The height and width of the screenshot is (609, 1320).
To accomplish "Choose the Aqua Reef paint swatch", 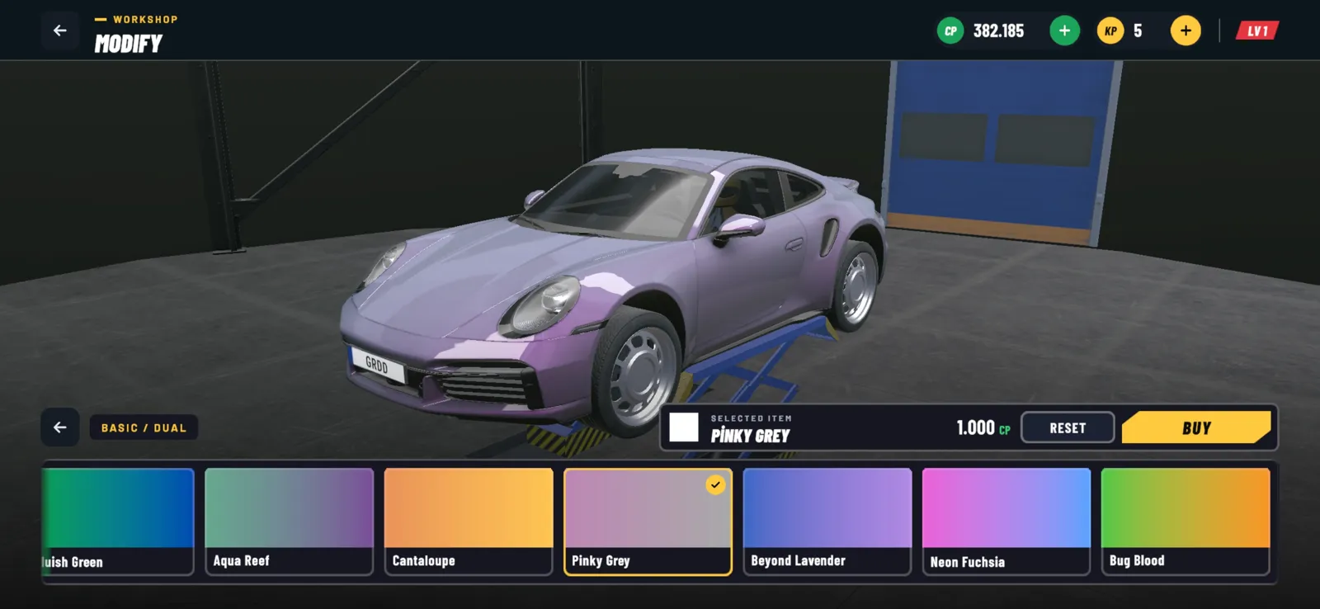I will click(x=289, y=522).
